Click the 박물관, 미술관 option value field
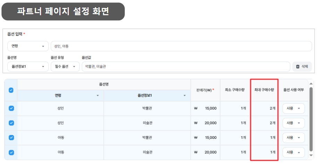 click(186, 67)
